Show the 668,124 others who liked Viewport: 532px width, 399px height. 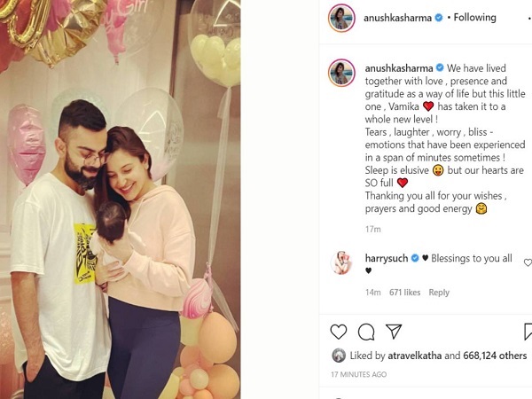click(495, 356)
